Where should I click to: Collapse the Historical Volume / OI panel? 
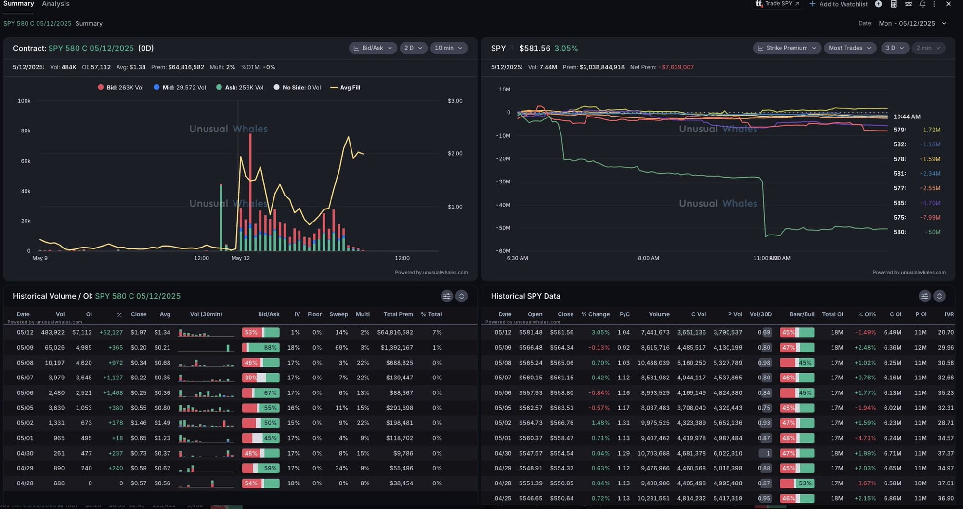[461, 296]
